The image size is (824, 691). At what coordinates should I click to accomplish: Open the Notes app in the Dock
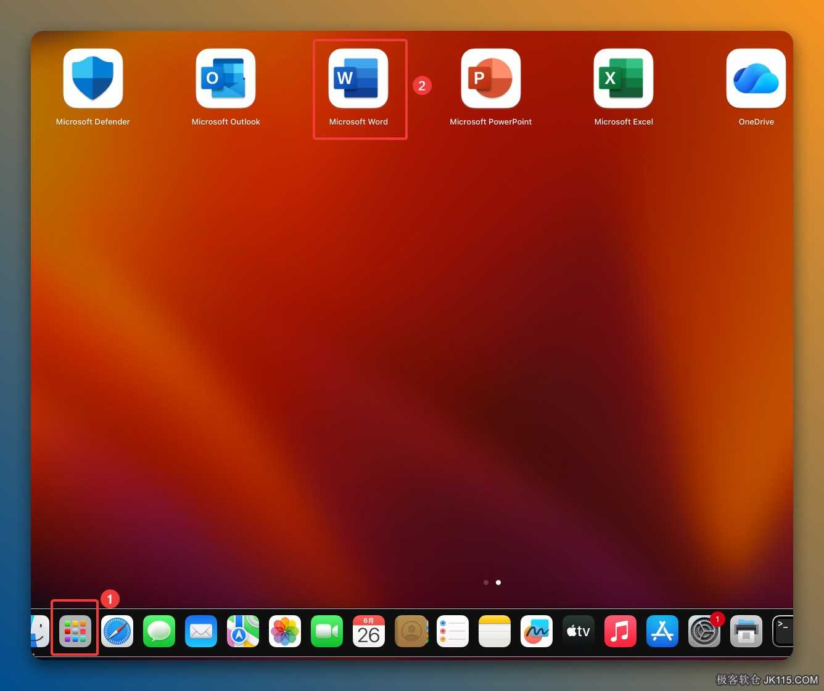pyautogui.click(x=495, y=631)
